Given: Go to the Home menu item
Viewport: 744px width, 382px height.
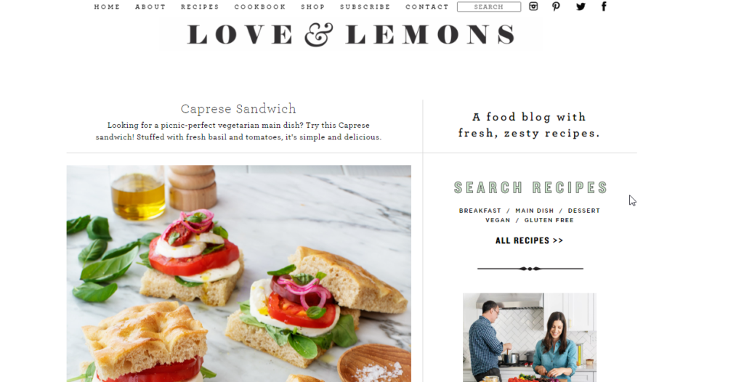Looking at the screenshot, I should point(108,7).
